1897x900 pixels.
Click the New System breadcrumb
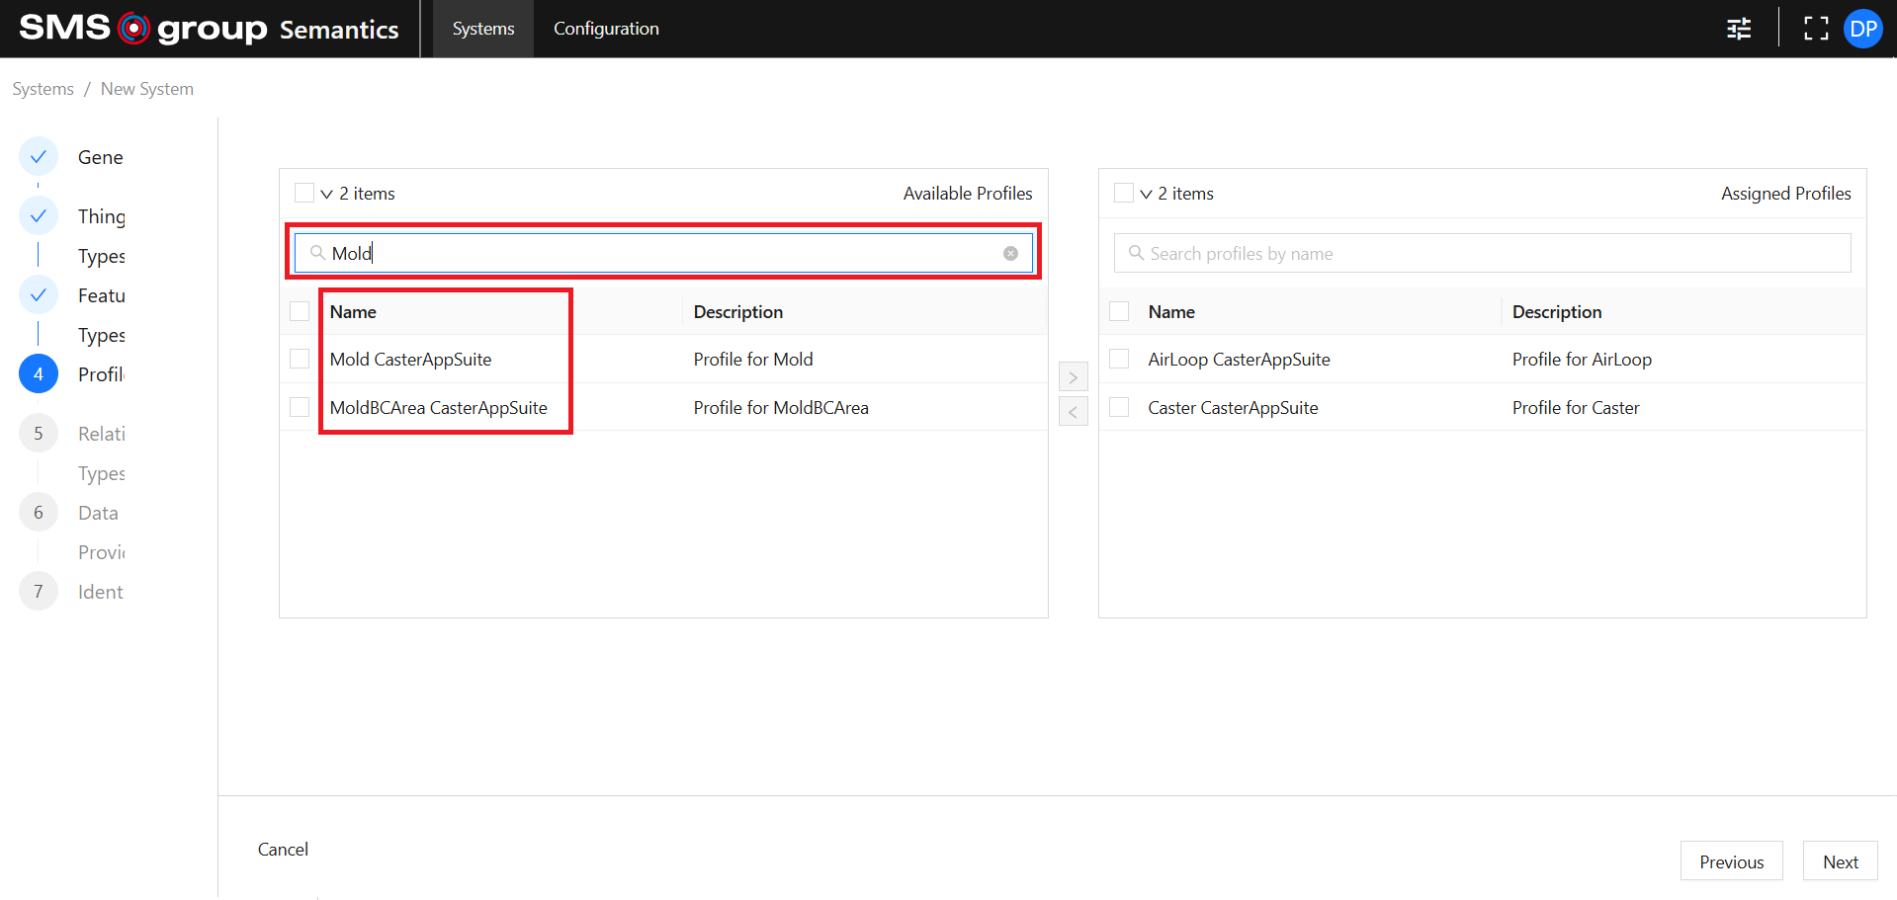pyautogui.click(x=147, y=89)
